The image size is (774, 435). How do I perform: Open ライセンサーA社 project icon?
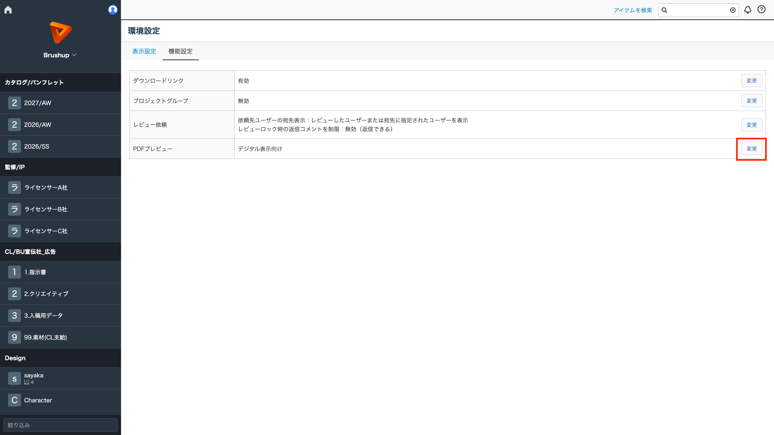coord(15,187)
